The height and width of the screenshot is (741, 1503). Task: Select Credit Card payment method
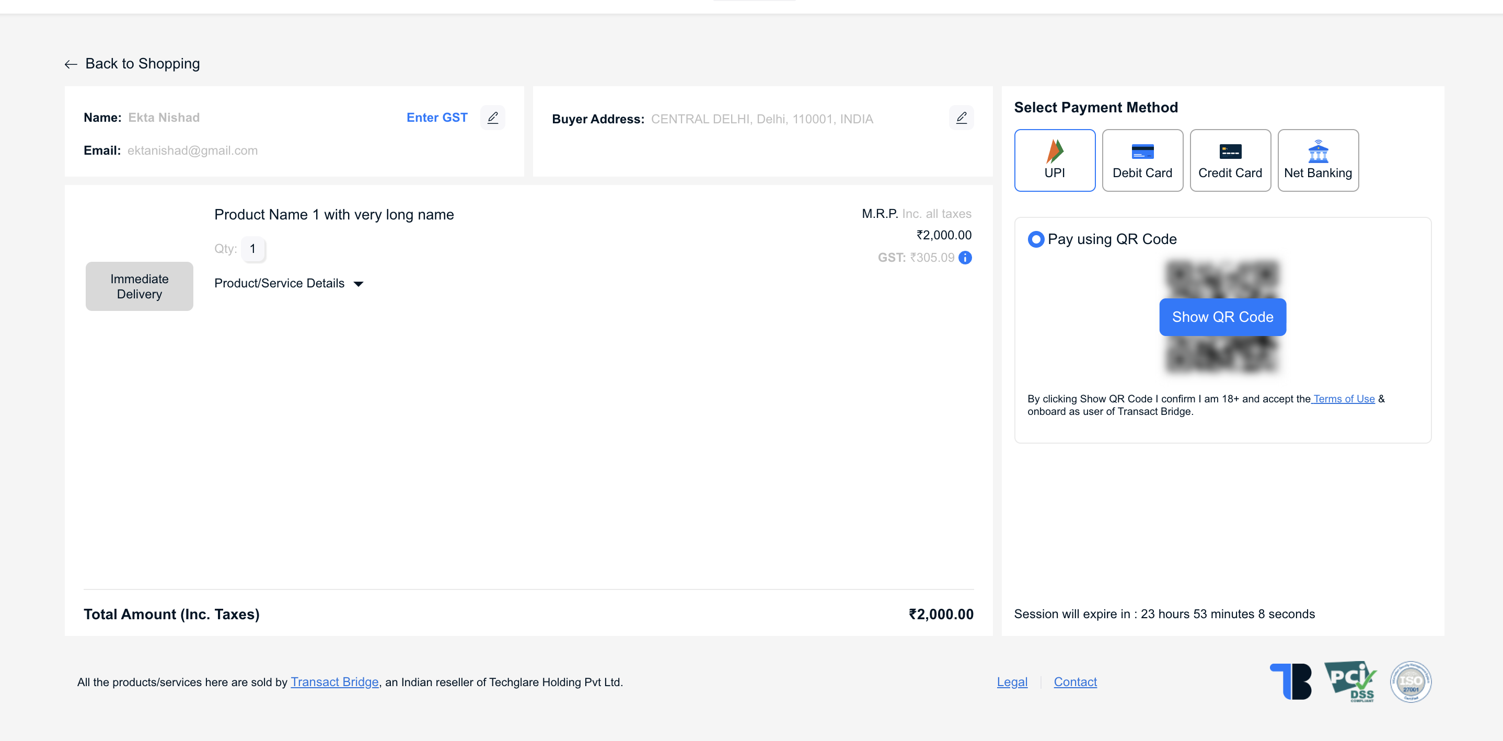pos(1230,160)
